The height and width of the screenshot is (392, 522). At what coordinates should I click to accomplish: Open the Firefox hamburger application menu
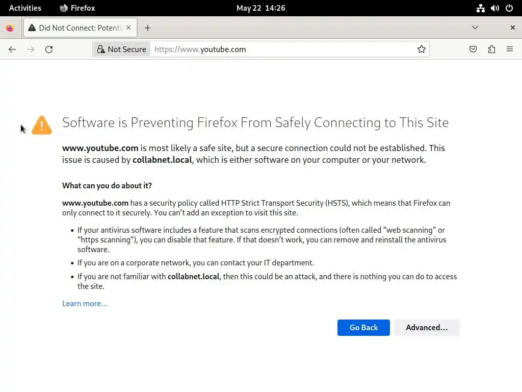click(x=510, y=50)
